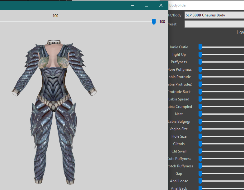Click the Anal Back slider handle
Screen dimensions: 244x190
[x=200, y=188]
